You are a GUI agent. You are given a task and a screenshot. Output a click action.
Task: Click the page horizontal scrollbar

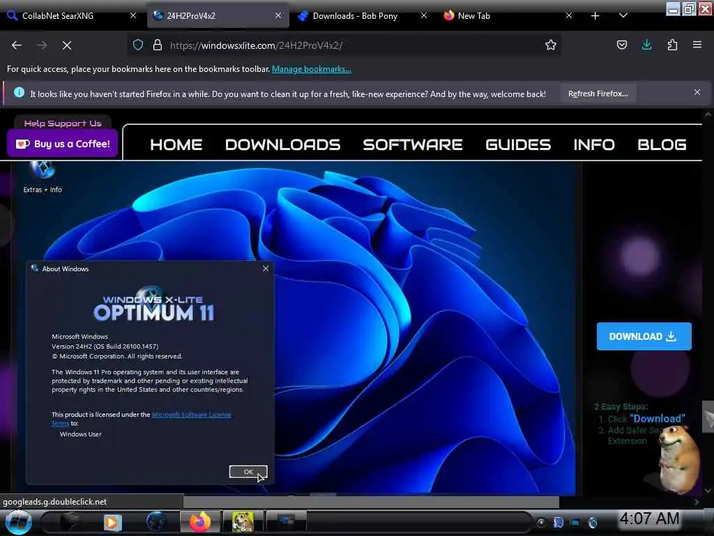click(371, 502)
